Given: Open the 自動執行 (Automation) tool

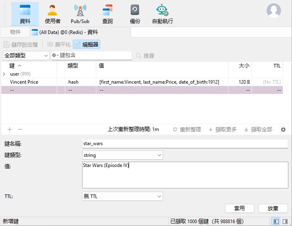Looking at the screenshot, I should [162, 14].
